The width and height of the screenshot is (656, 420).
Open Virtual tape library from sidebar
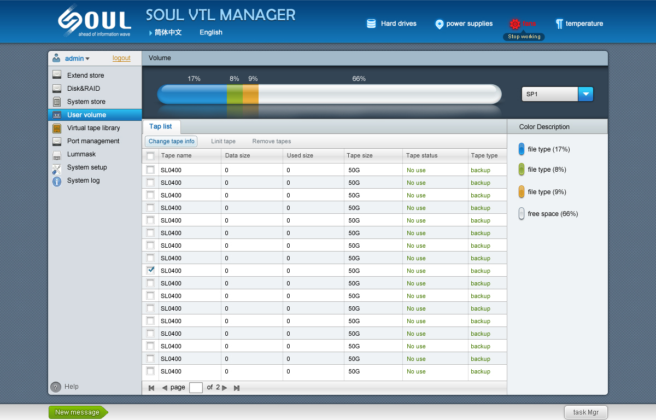click(93, 128)
